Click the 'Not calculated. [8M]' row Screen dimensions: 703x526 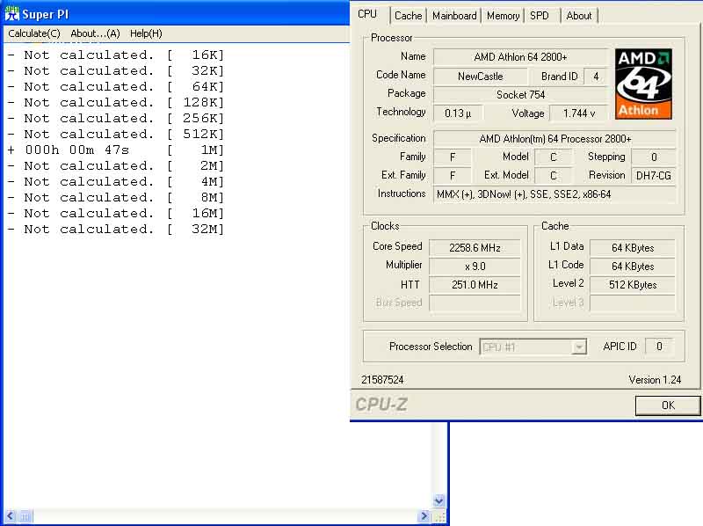pyautogui.click(x=116, y=198)
